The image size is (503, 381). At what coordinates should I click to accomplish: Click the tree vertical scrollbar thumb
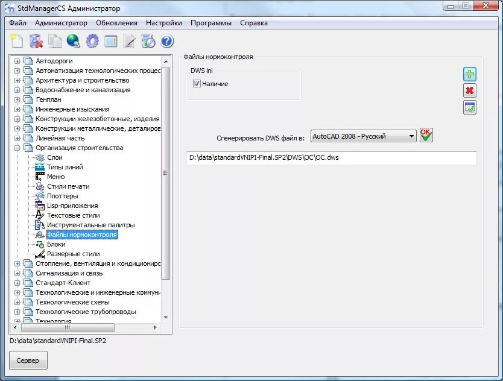pos(165,173)
